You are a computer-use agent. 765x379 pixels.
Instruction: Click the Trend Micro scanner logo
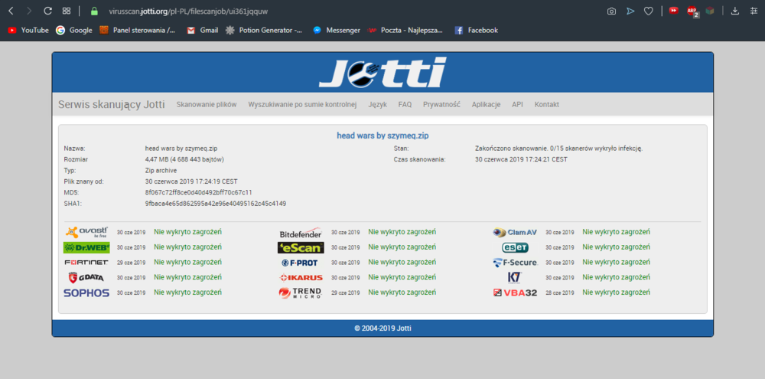pos(301,293)
